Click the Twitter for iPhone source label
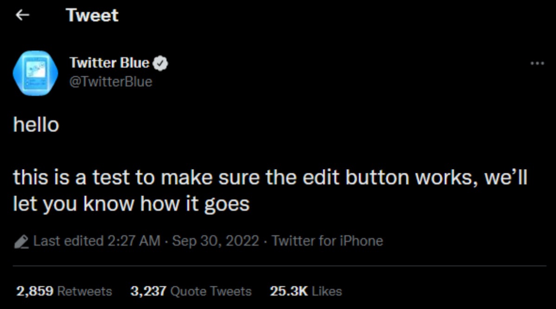 pos(327,241)
